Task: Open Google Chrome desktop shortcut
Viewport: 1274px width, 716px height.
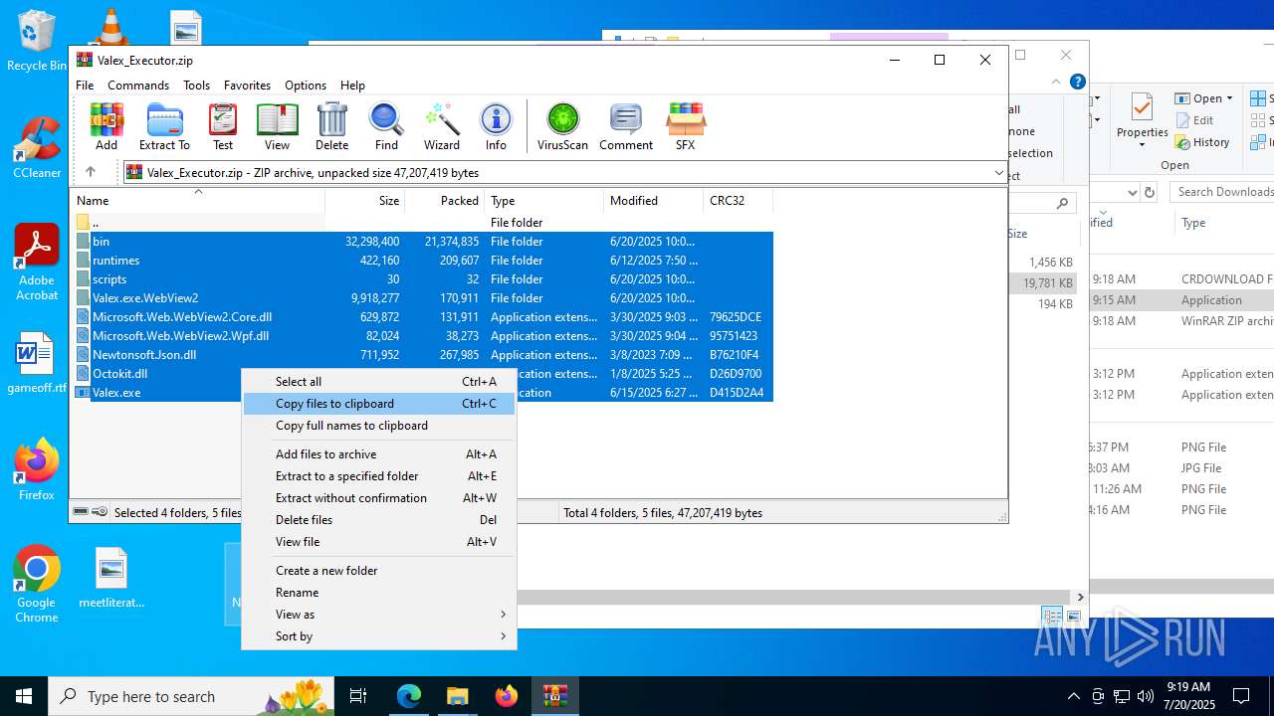Action: 37,585
